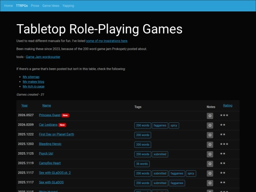
Task: Click the 'Games created - 31' text
Action: point(30,94)
